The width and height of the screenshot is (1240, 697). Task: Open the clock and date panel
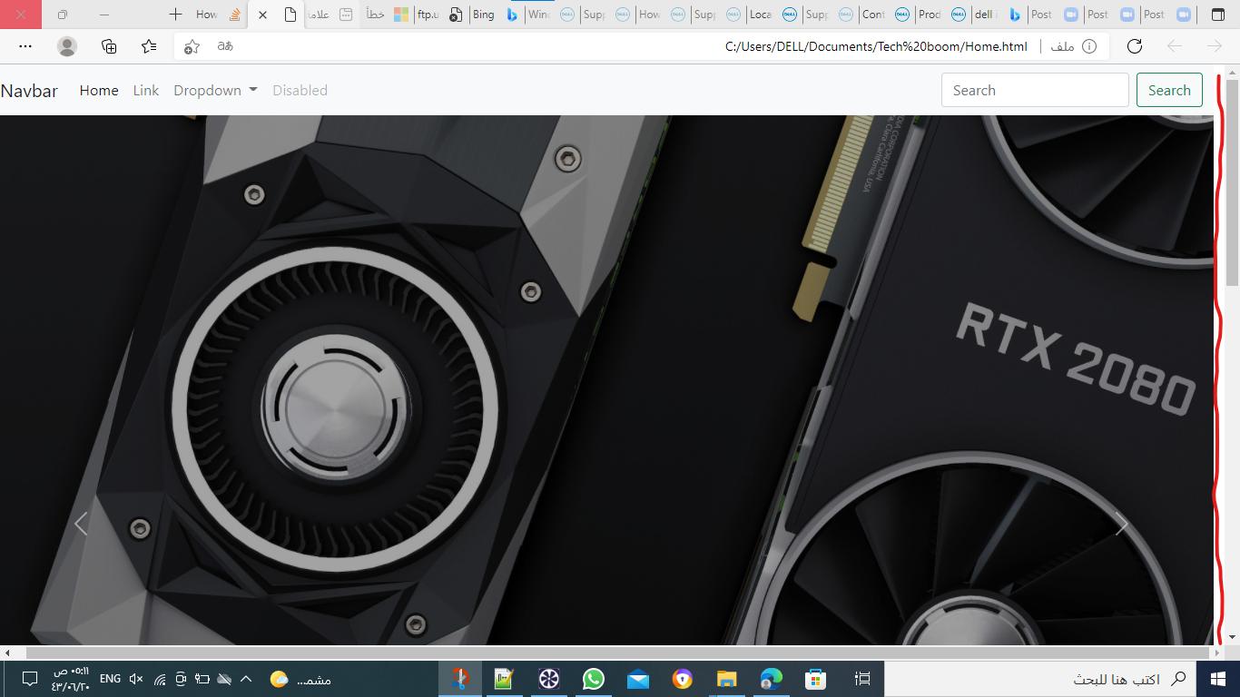pyautogui.click(x=71, y=679)
